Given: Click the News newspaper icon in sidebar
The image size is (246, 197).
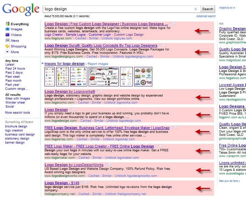Looking at the screenshot, I should tap(7, 40).
